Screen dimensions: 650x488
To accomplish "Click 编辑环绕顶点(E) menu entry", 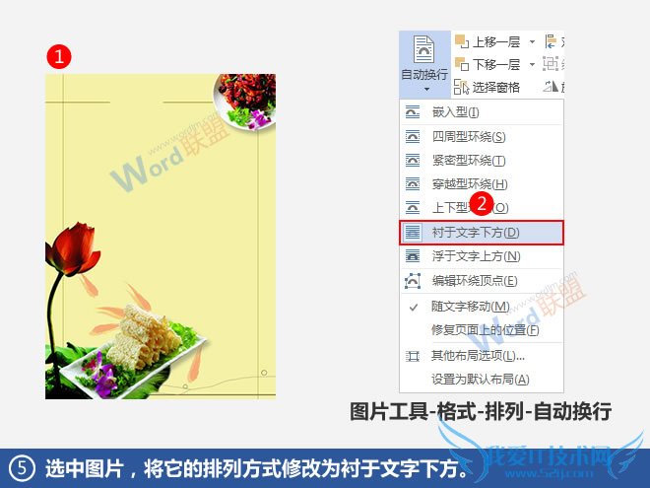I will [482, 281].
